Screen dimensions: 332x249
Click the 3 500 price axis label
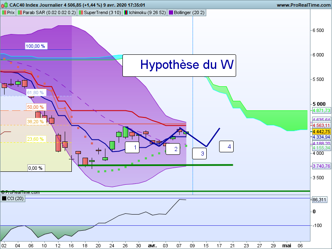[x=318, y=178]
